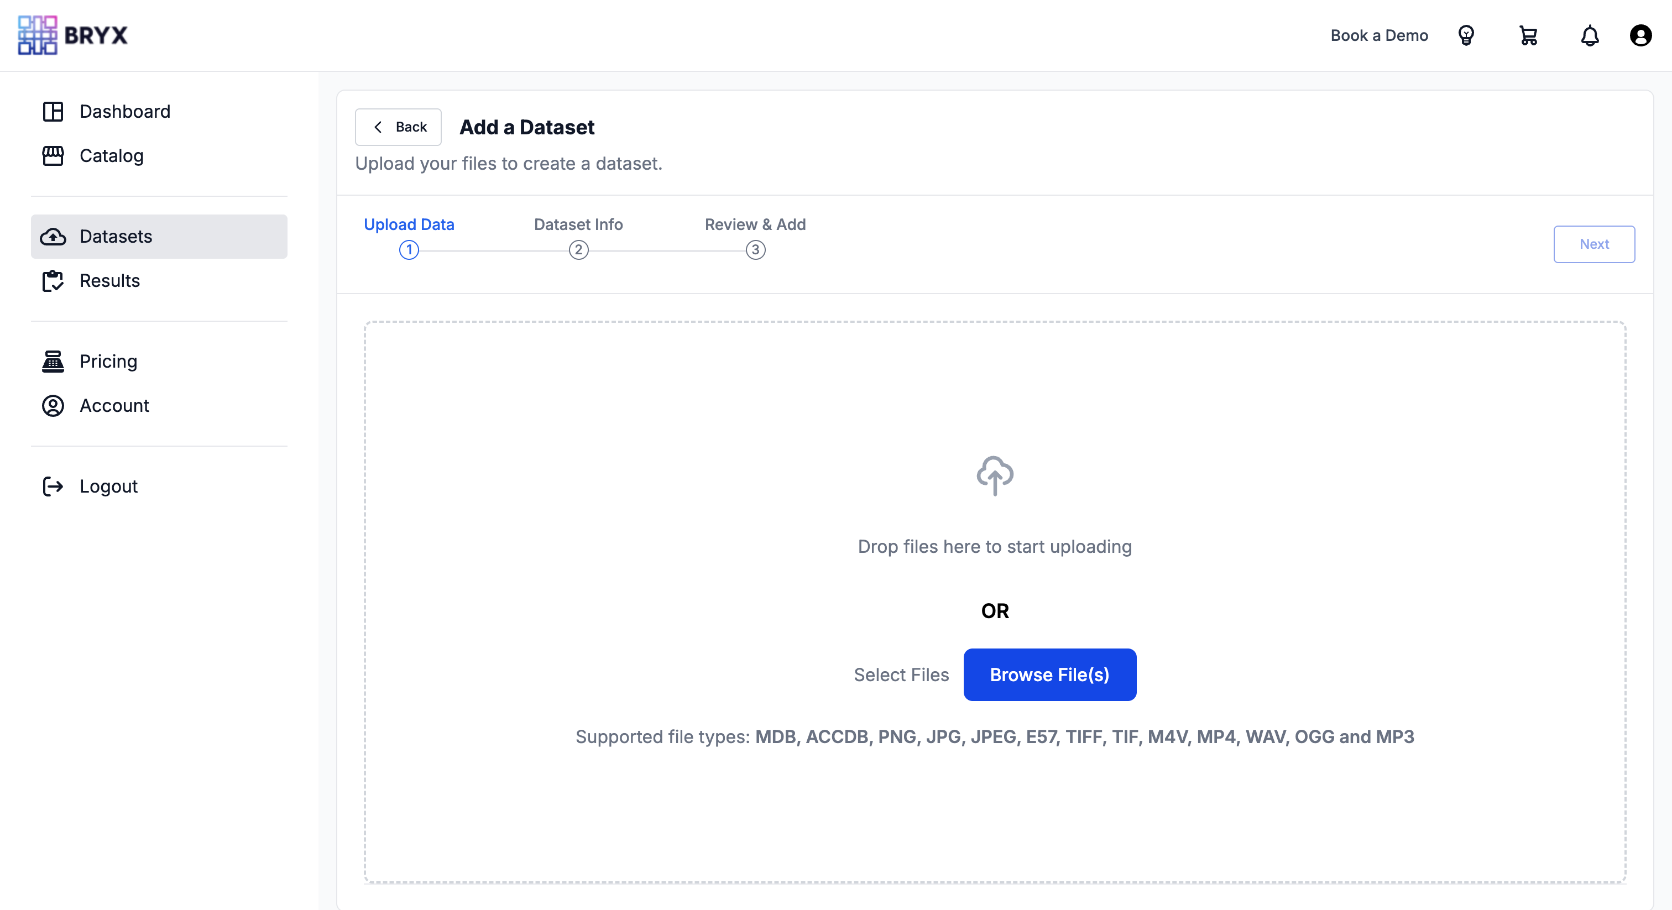Image resolution: width=1672 pixels, height=910 pixels.
Task: Open Account via the person icon
Action: pos(53,406)
